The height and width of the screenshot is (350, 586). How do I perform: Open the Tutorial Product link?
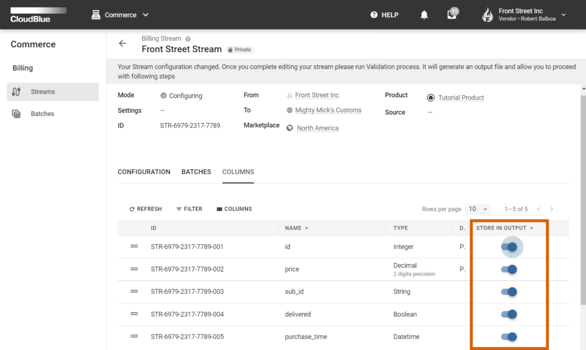tap(461, 97)
